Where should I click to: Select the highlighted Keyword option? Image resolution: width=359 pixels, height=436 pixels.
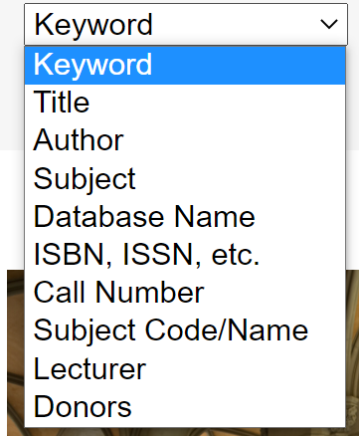pos(185,65)
